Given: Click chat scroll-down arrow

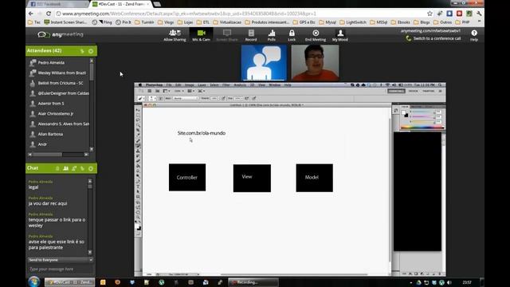Looking at the screenshot, I should click(x=90, y=252).
